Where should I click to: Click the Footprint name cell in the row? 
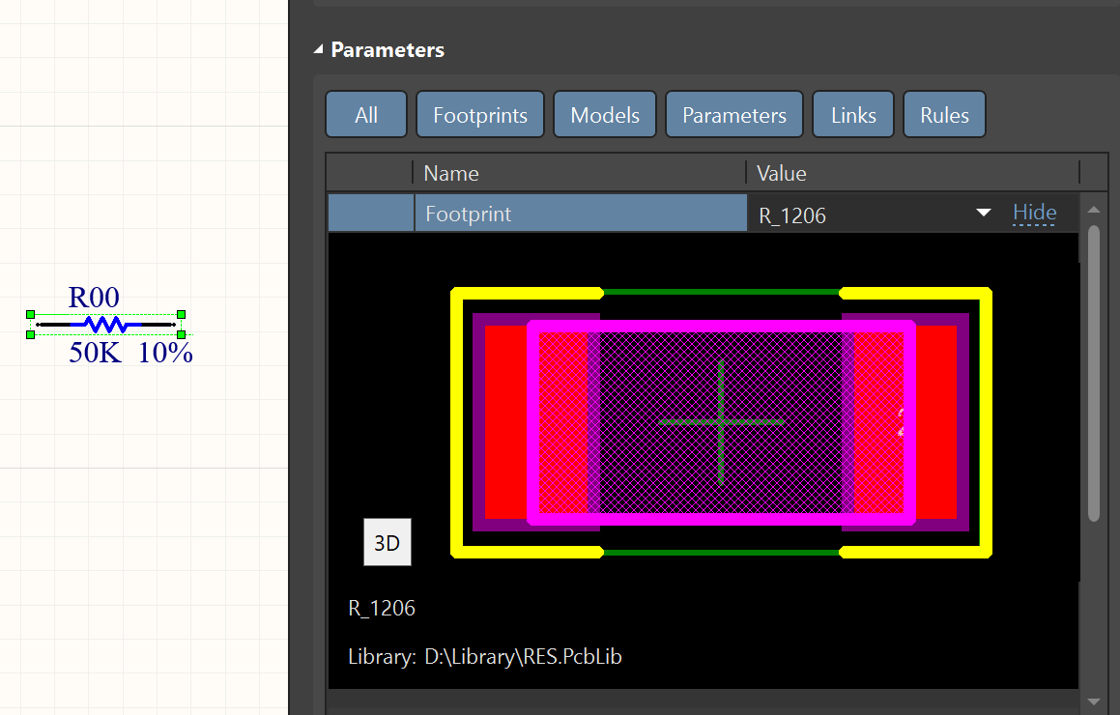580,214
